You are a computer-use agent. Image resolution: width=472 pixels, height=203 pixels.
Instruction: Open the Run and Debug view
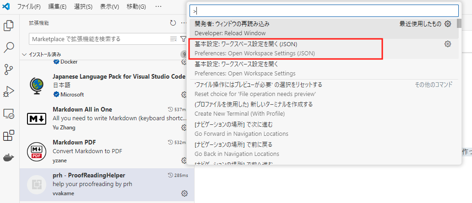(x=8, y=92)
